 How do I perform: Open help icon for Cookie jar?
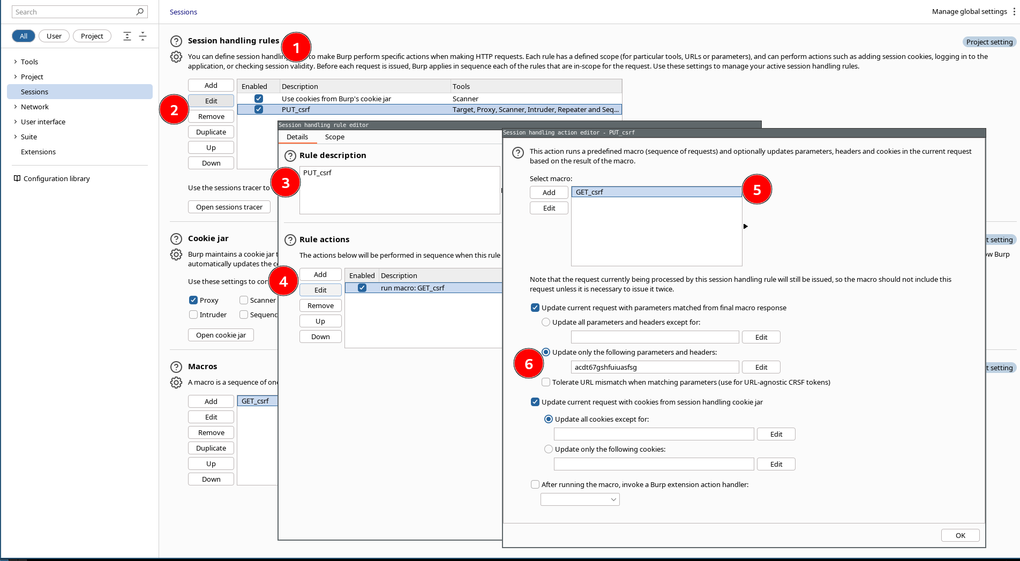click(176, 238)
